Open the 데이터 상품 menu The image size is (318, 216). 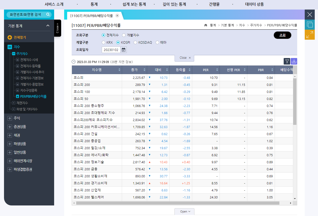point(254,4)
